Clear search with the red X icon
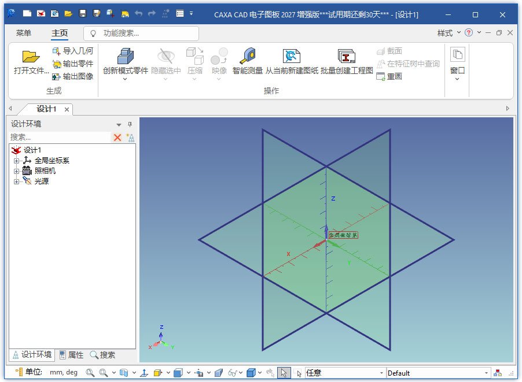Screen dimensions: 522x382 (x=117, y=138)
